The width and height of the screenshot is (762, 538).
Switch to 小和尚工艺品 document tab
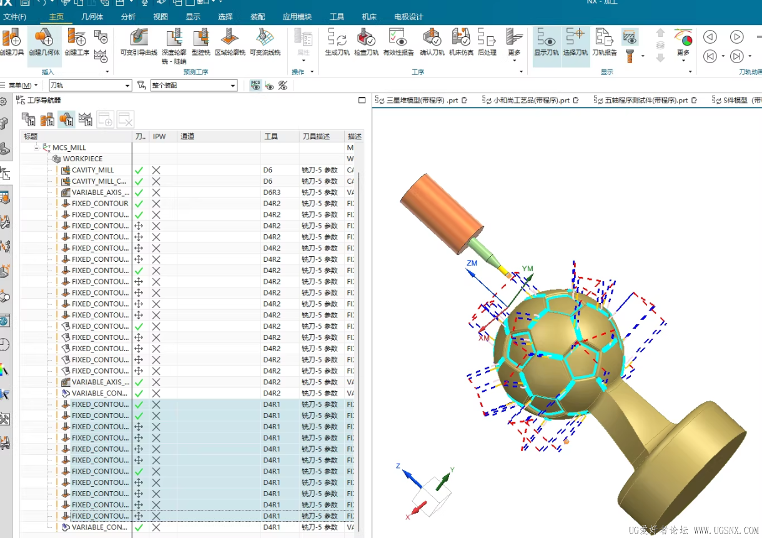[531, 100]
